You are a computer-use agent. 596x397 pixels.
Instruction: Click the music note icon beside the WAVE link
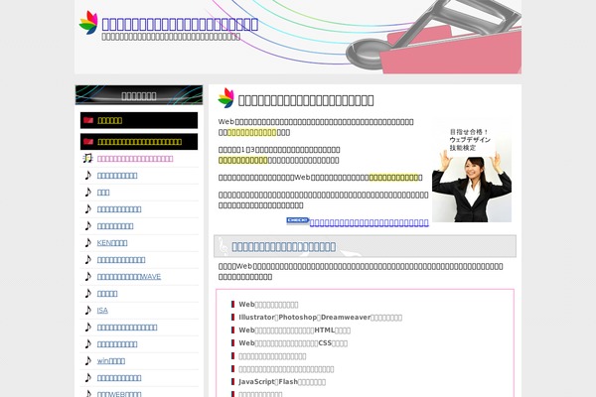88,276
